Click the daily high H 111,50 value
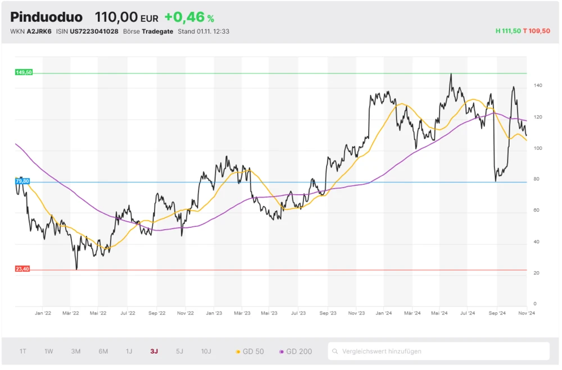Screen dimensions: 562x370 (507, 31)
